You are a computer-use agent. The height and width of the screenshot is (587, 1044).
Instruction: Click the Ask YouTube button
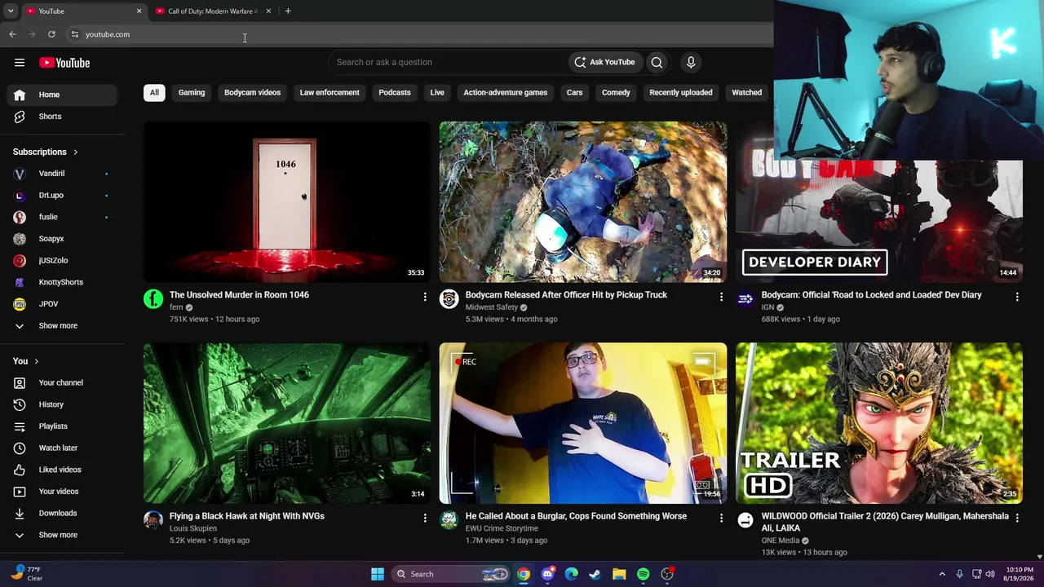click(604, 62)
